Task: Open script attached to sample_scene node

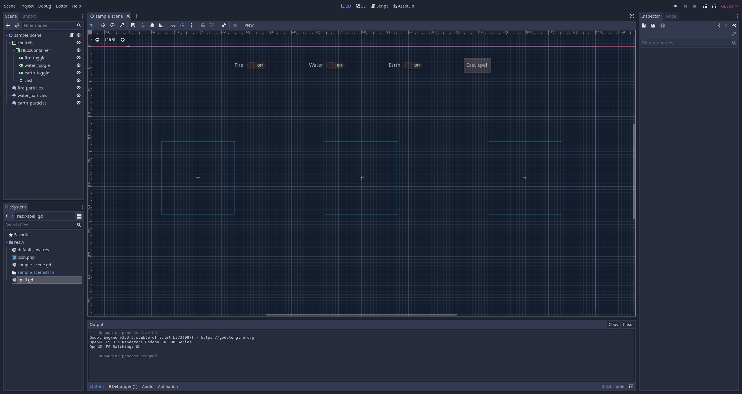Action: point(72,35)
